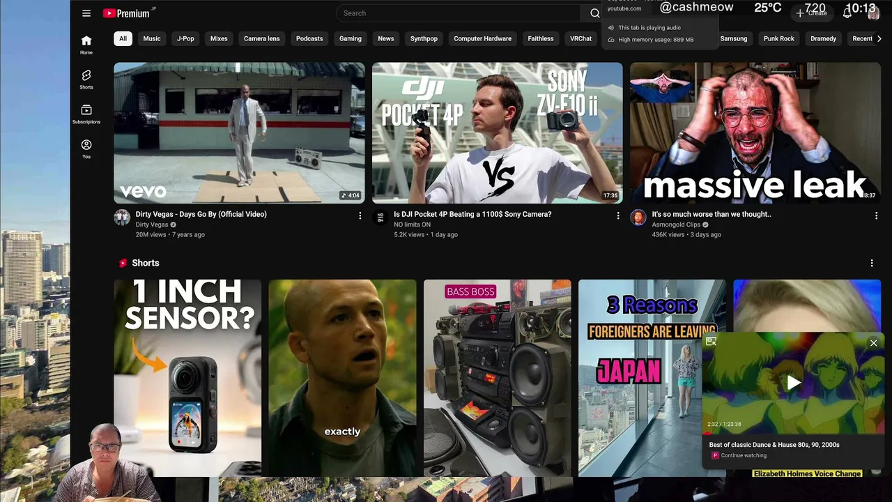The height and width of the screenshot is (502, 892).
Task: Select the VRChat filter chip
Action: pyautogui.click(x=581, y=39)
